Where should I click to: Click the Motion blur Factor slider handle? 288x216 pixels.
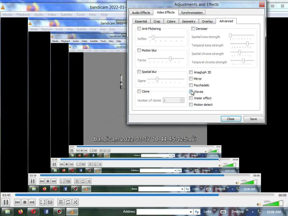pyautogui.click(x=170, y=59)
